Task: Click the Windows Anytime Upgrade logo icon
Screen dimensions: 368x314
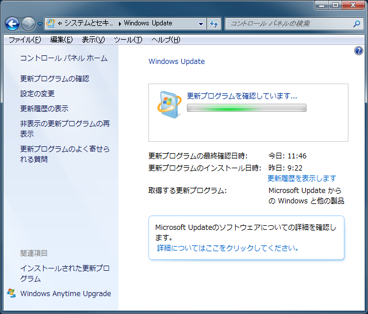Action: point(11,293)
